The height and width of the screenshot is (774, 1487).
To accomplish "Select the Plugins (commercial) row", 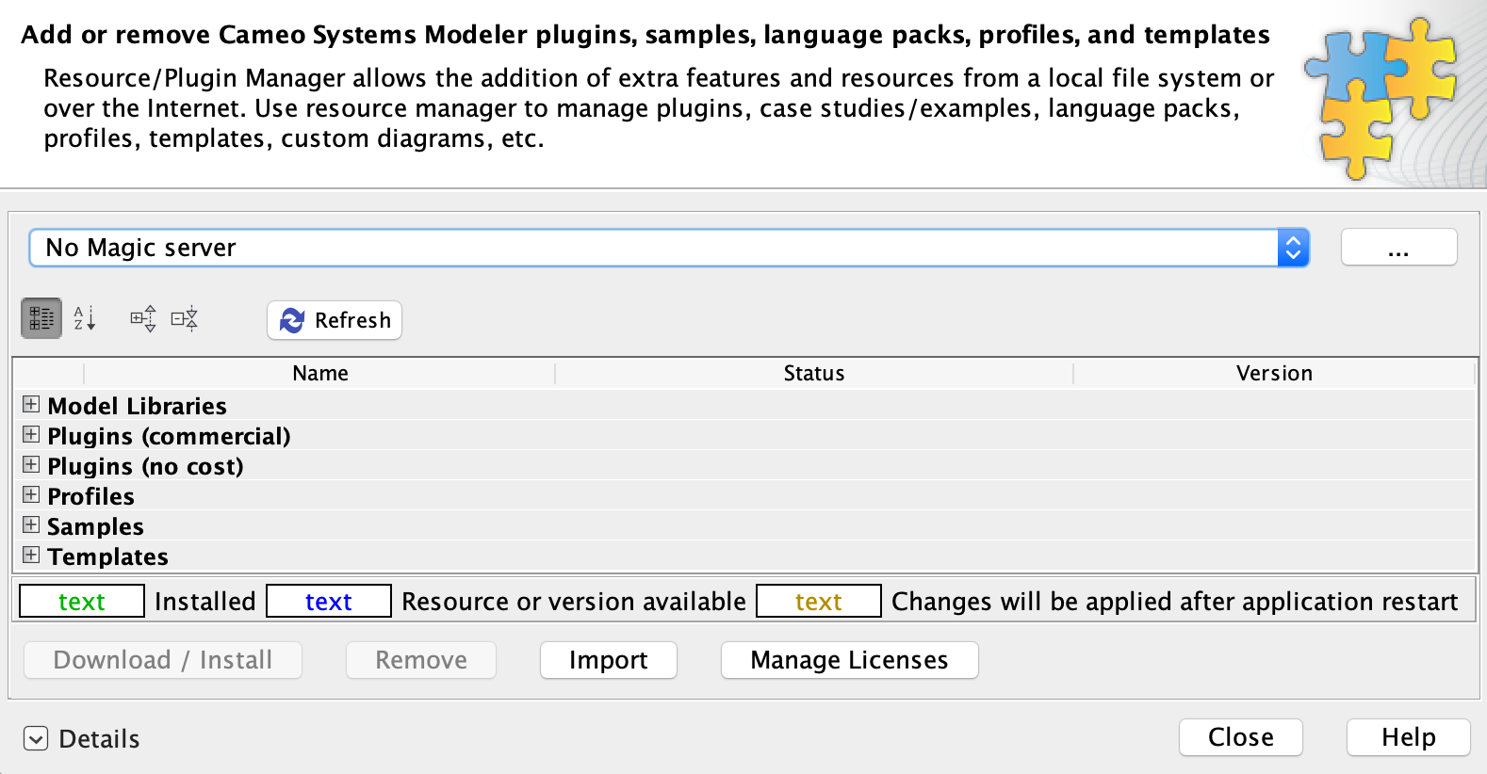I will tap(744, 436).
